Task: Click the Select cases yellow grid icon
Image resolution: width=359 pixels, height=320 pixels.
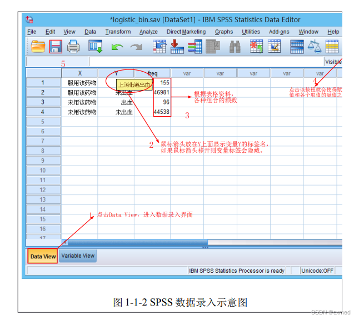Action: (x=332, y=47)
